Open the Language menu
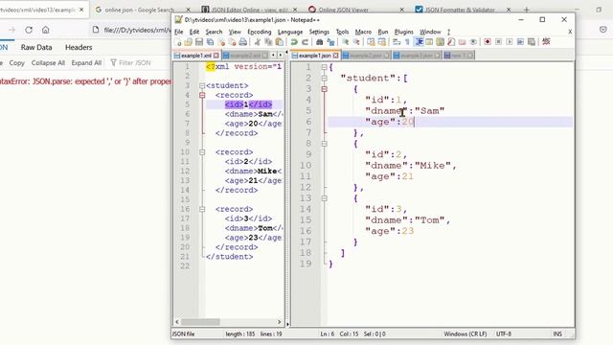Viewport: 613px width, 345px height. point(290,32)
